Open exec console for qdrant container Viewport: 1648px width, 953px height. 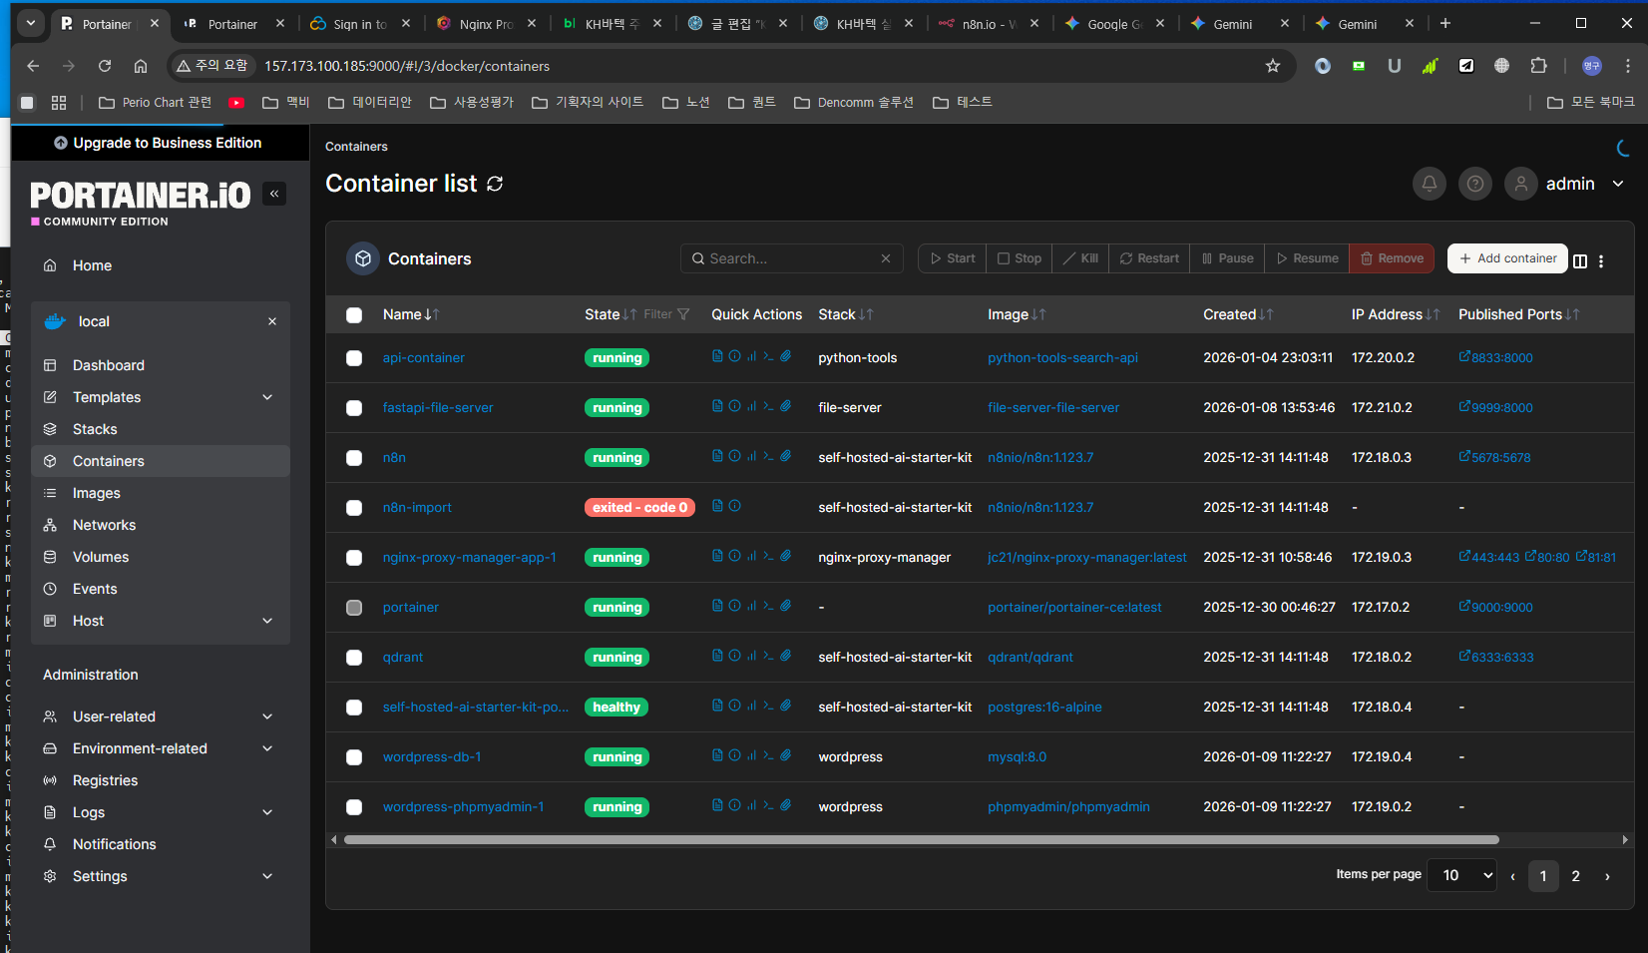click(768, 656)
